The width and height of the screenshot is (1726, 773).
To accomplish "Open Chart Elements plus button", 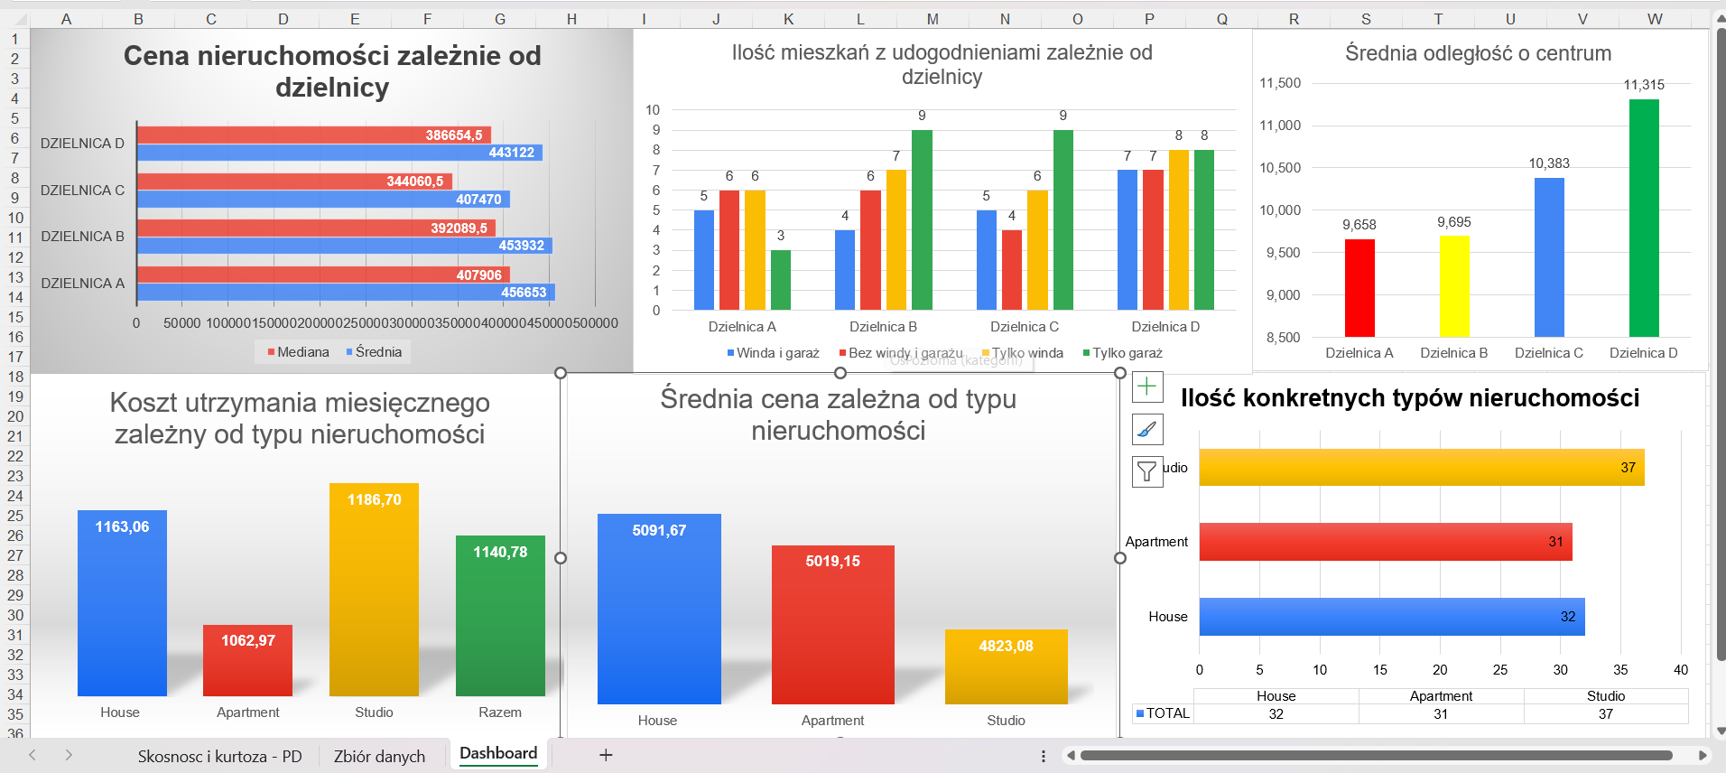I will tap(1147, 387).
